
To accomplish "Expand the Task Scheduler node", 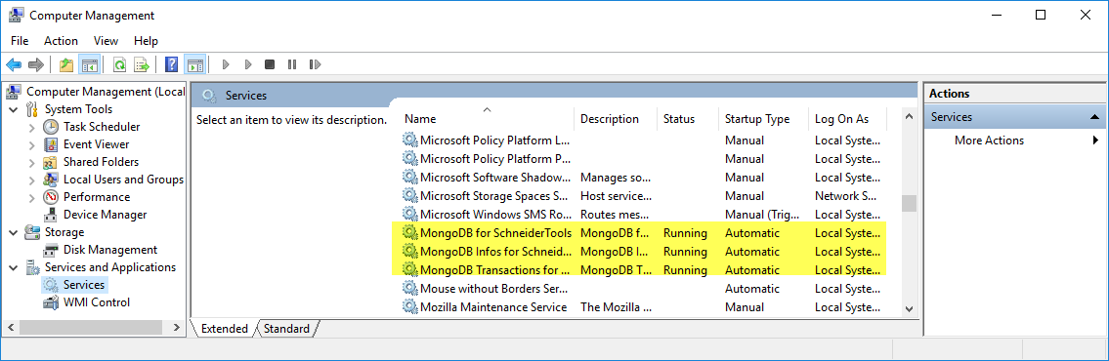I will pos(32,127).
